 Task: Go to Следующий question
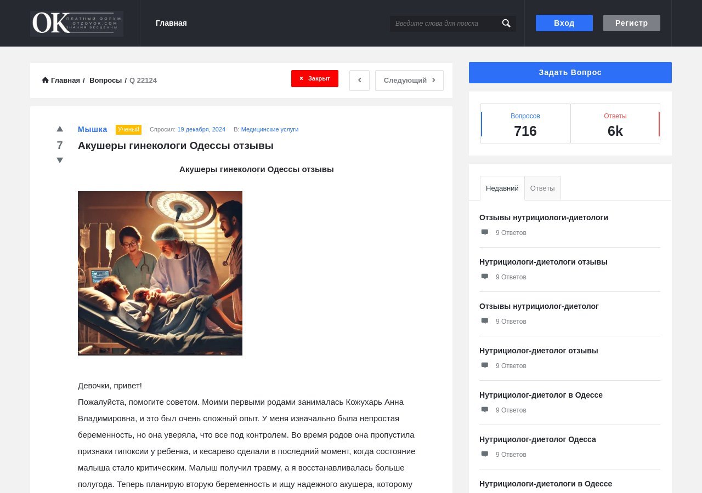[409, 81]
